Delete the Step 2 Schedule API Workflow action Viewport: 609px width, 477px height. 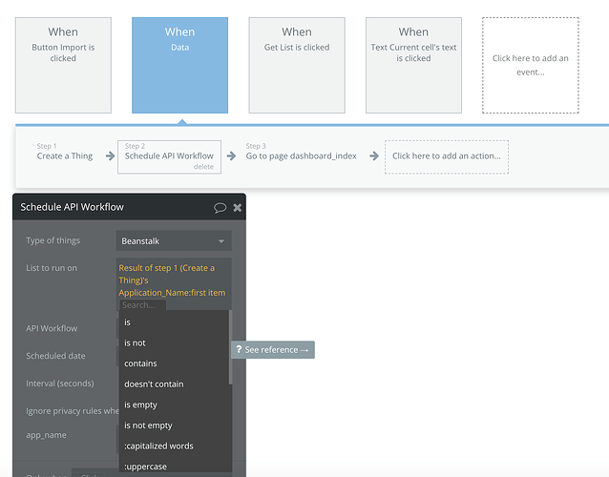[x=203, y=167]
